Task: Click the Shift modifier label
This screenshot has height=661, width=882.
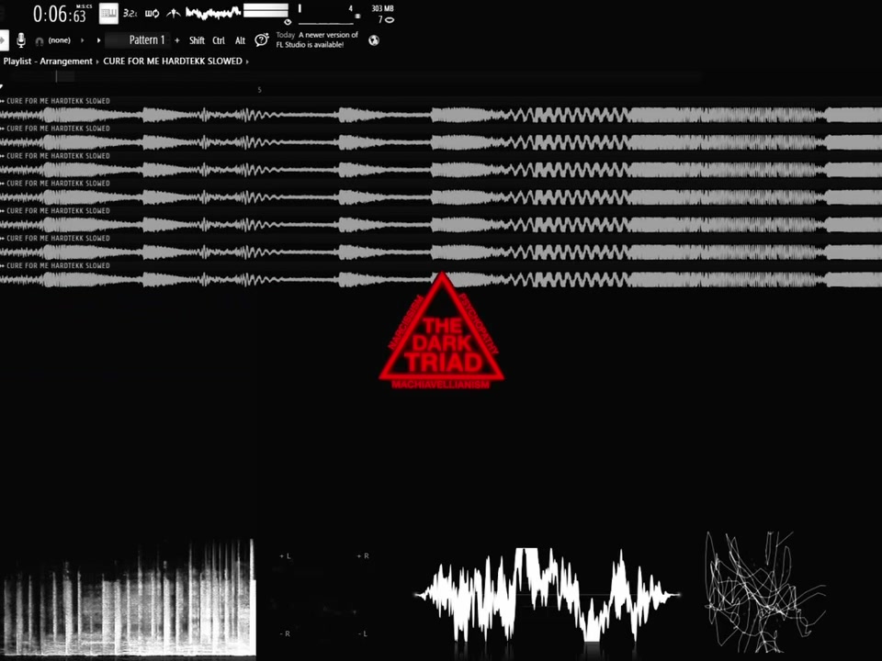Action: [x=197, y=40]
